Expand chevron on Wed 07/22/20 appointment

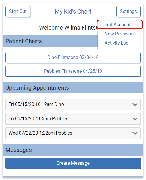(135, 133)
